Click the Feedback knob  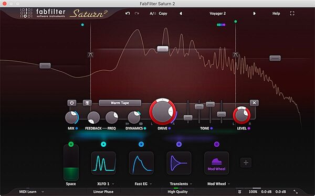coord(93,117)
